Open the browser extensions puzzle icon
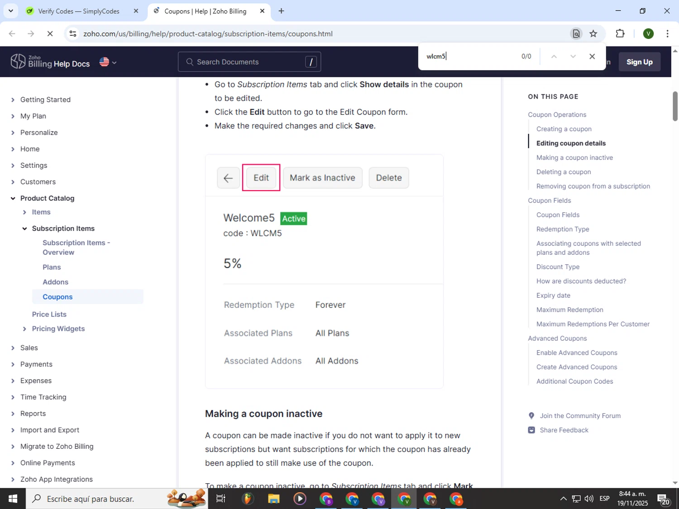Image resolution: width=679 pixels, height=509 pixels. [x=620, y=33]
